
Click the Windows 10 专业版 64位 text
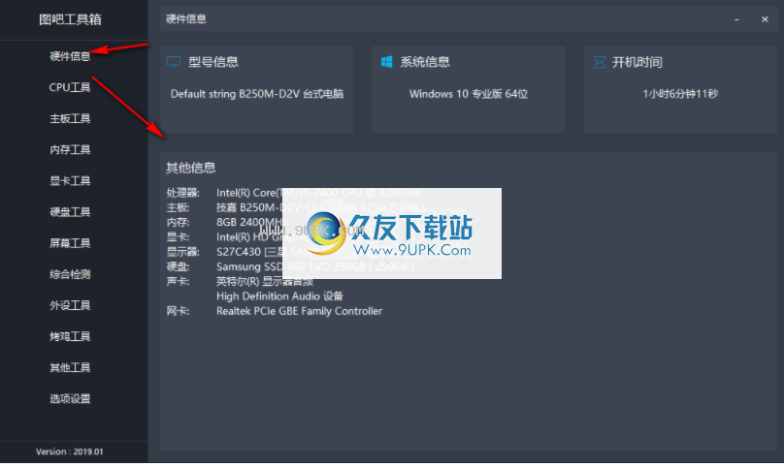469,94
